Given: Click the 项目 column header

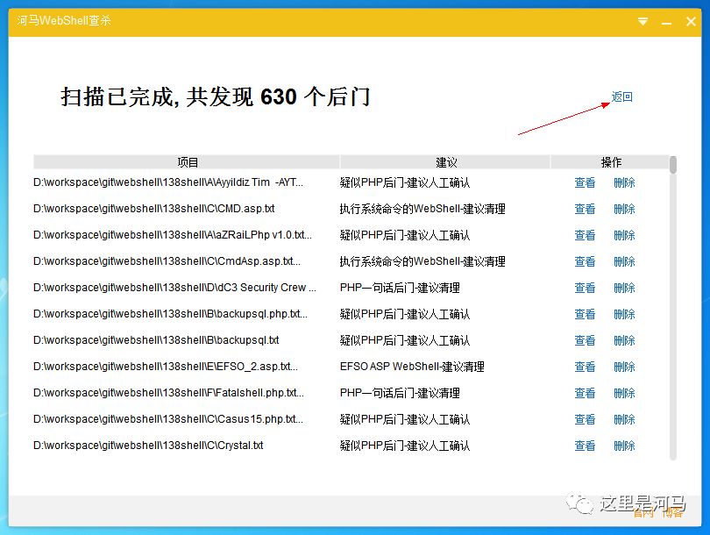Looking at the screenshot, I should pyautogui.click(x=187, y=162).
